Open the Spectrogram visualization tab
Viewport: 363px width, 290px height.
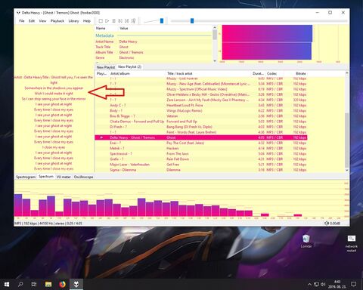[x=26, y=177]
